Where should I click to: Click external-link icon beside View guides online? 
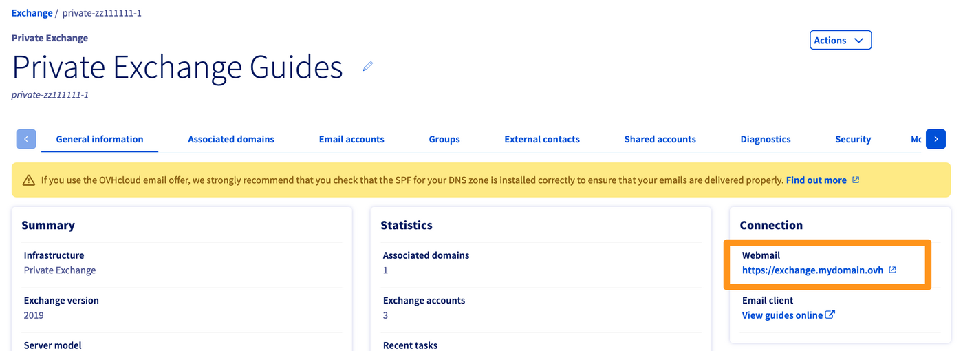830,315
